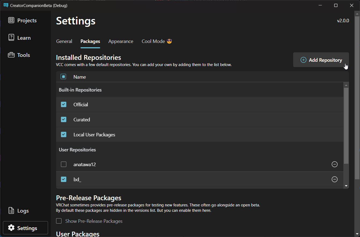Disable the Official repository checkbox
The width and height of the screenshot is (360, 237).
tap(64, 104)
